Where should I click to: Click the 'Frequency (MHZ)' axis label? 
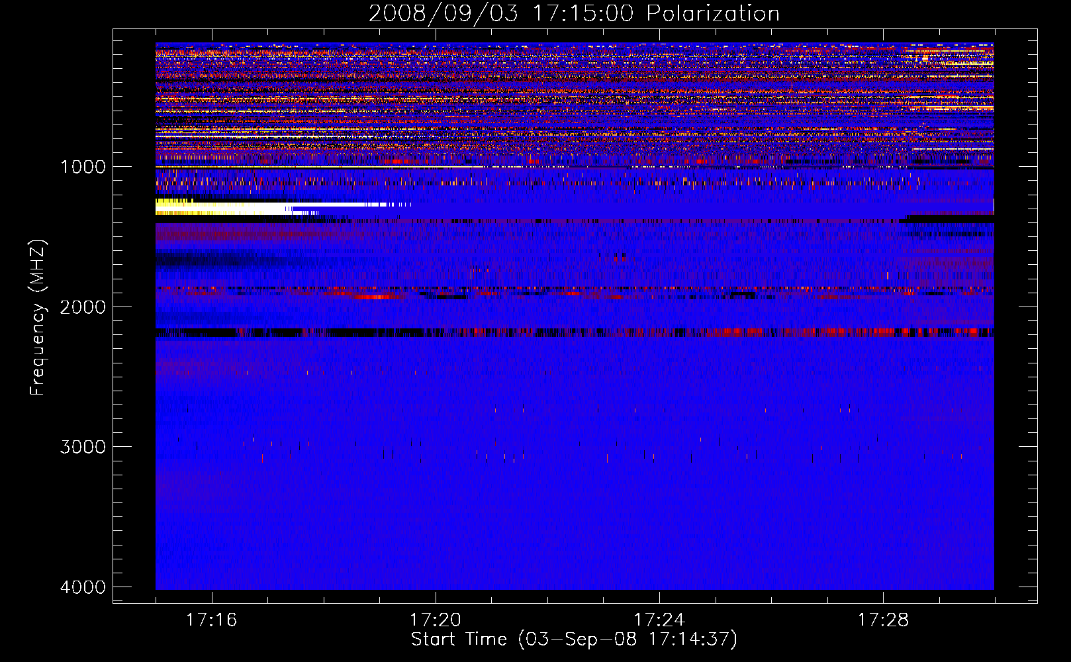[x=38, y=318]
